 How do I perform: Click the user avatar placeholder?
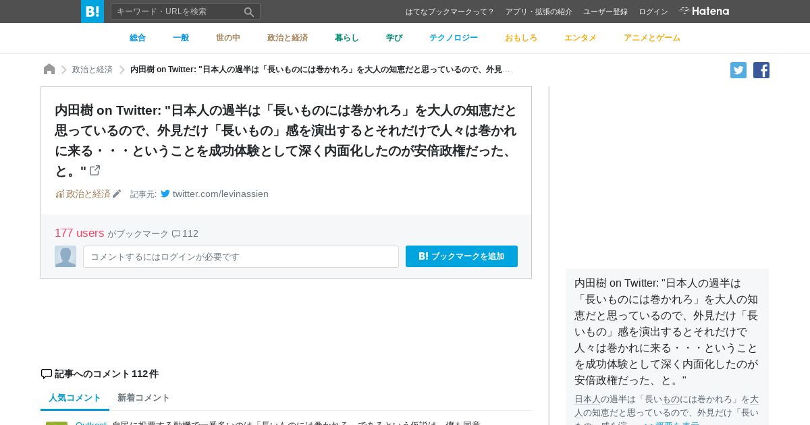point(65,256)
